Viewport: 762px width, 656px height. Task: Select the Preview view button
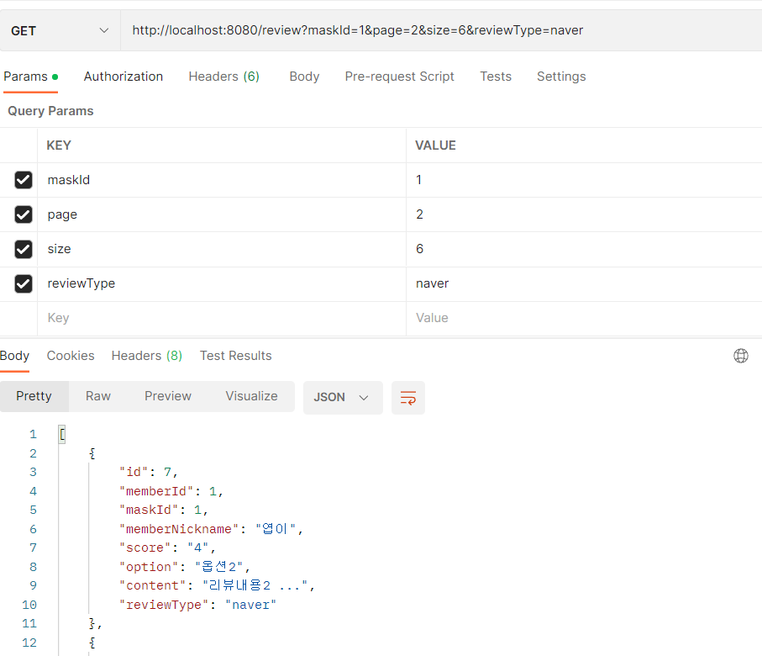[x=168, y=397]
